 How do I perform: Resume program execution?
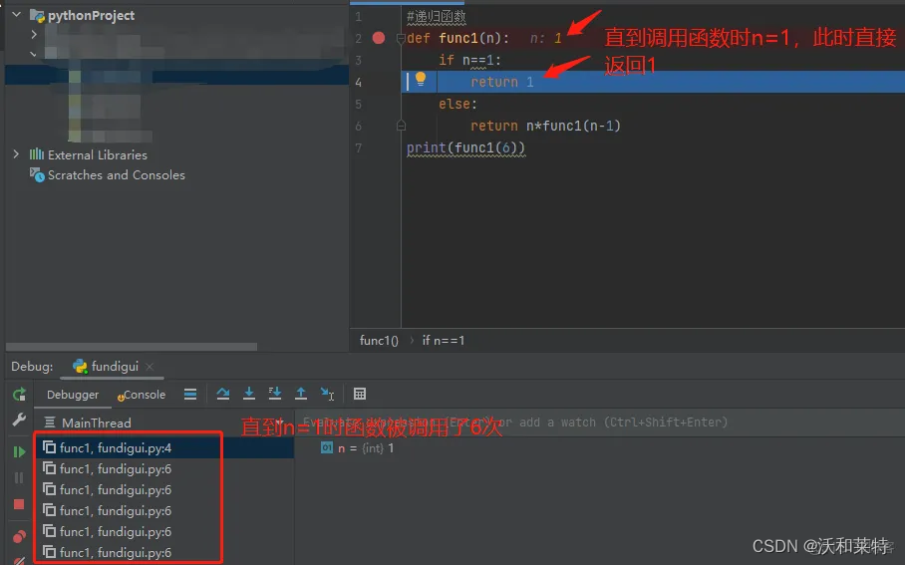(x=19, y=451)
